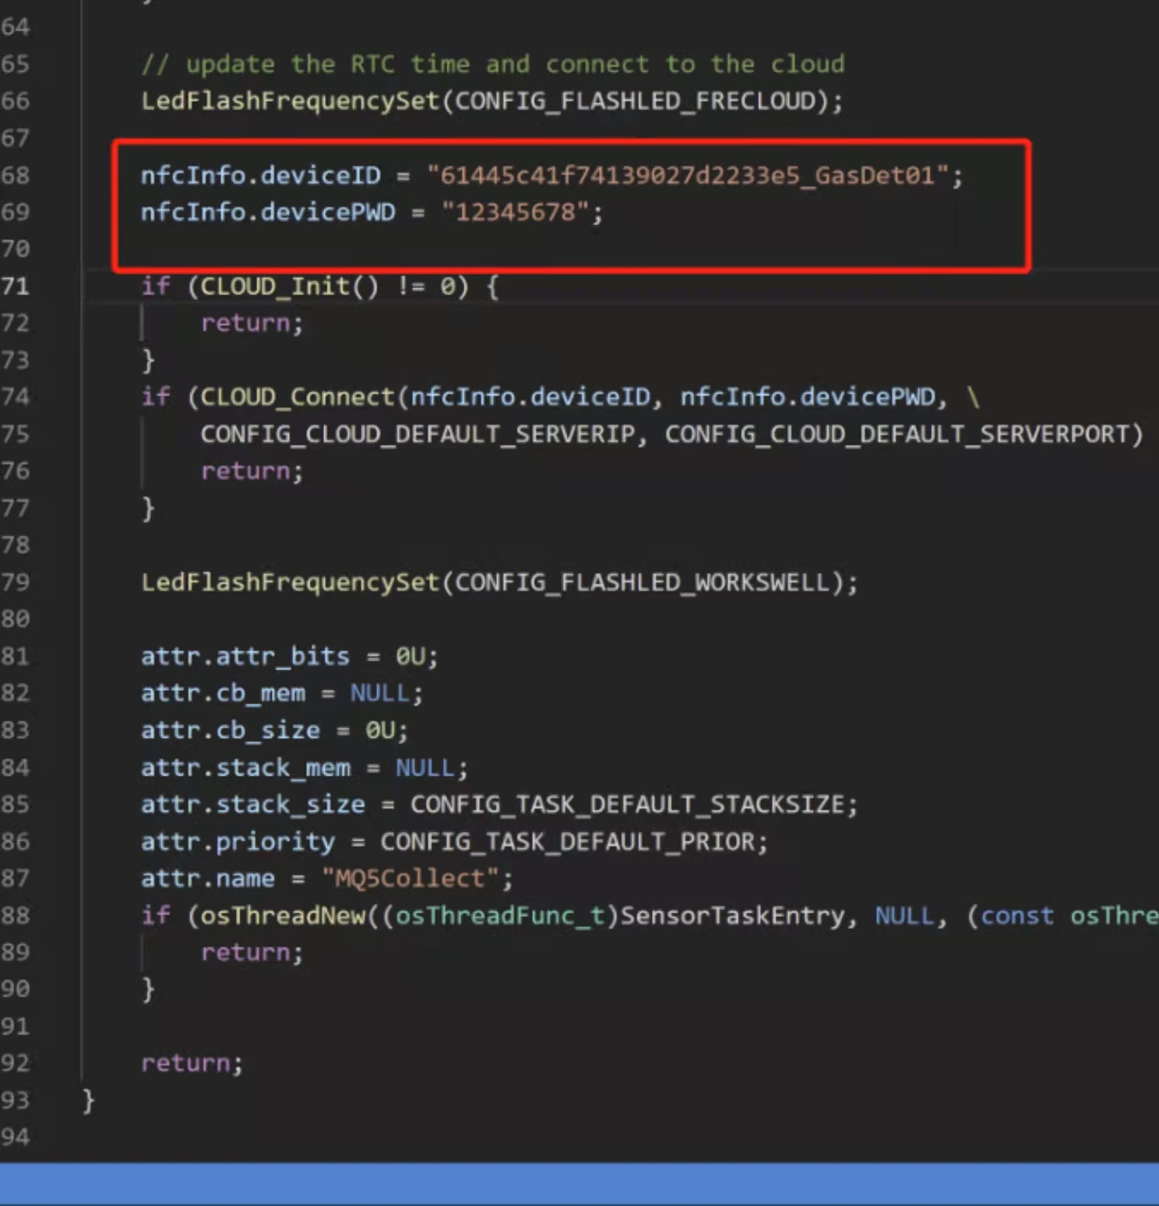
Task: Click the blue status bar at bottom
Action: coord(579,1184)
